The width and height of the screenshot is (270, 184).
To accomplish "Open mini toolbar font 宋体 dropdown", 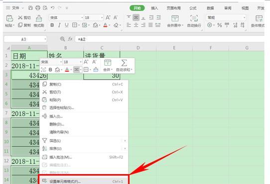I will click(61, 62).
